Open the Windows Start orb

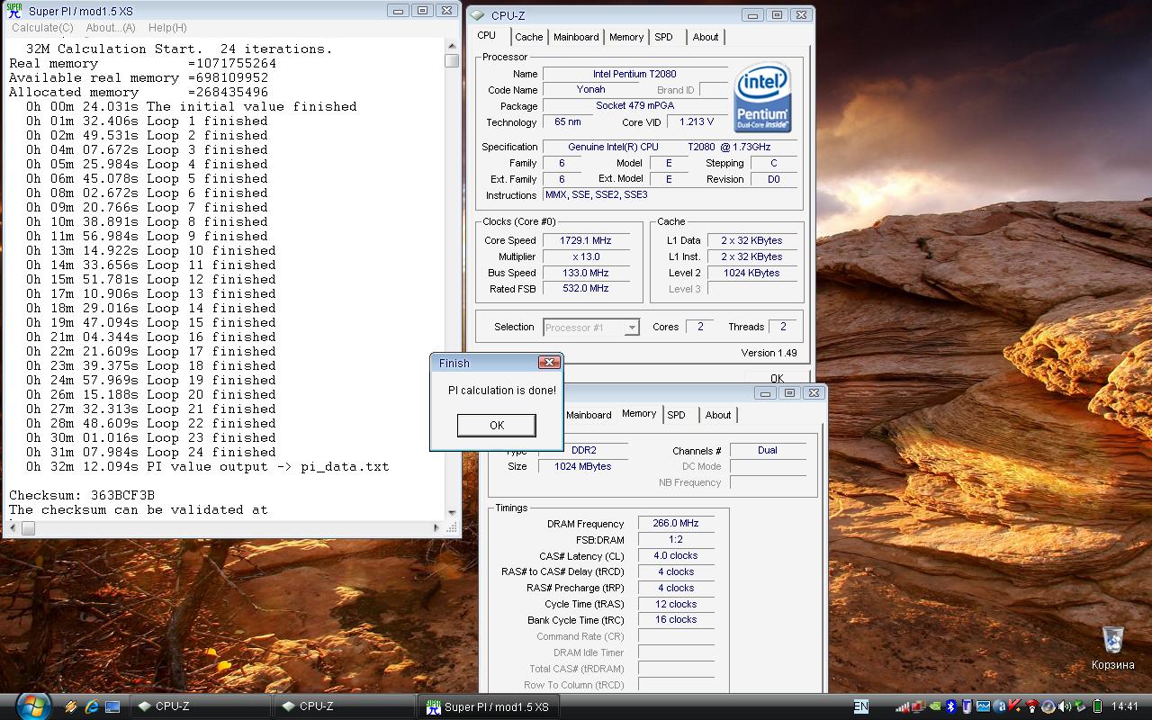(x=32, y=706)
